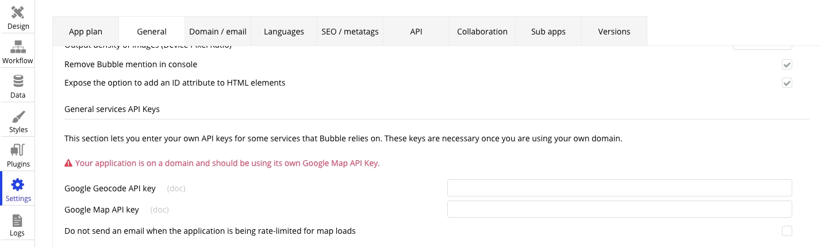The width and height of the screenshot is (821, 247).
Task: Open the Plugins icon in sidebar
Action: (x=18, y=151)
